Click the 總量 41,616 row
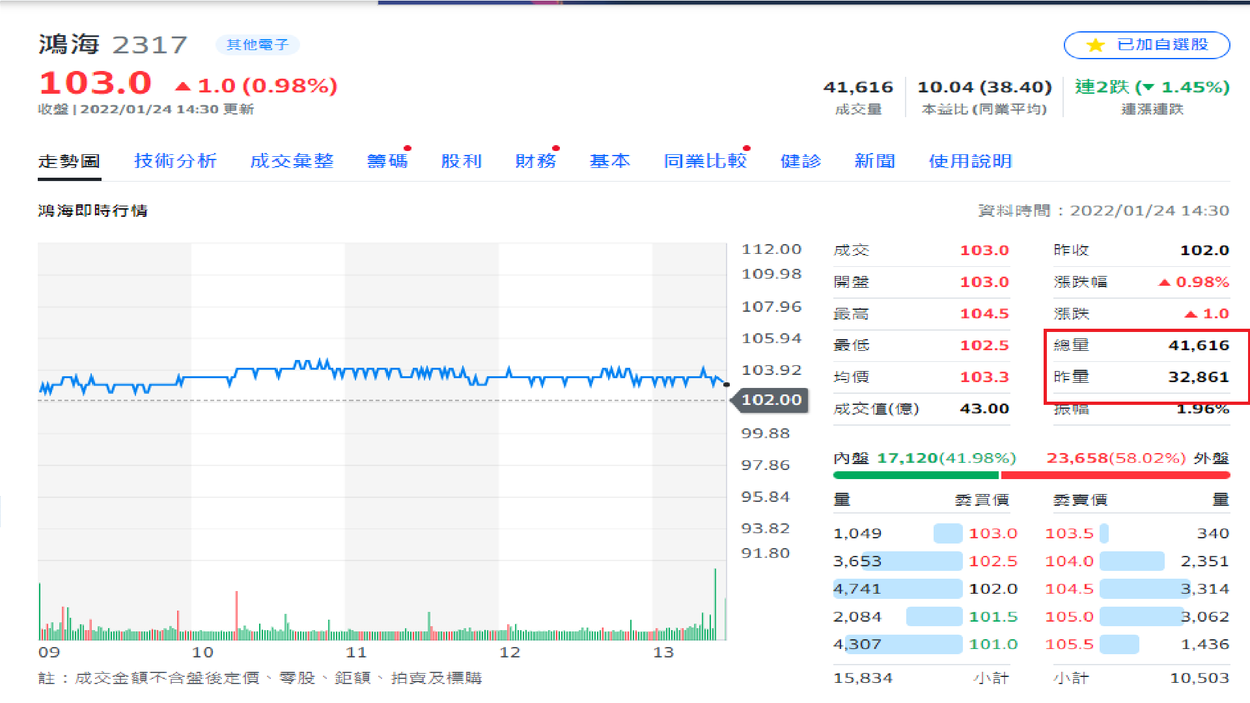The height and width of the screenshot is (703, 1250). (1141, 345)
